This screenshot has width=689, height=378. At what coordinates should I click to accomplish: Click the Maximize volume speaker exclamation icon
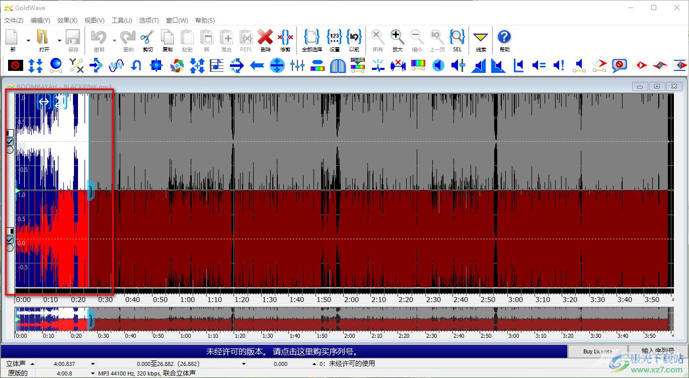tap(559, 65)
